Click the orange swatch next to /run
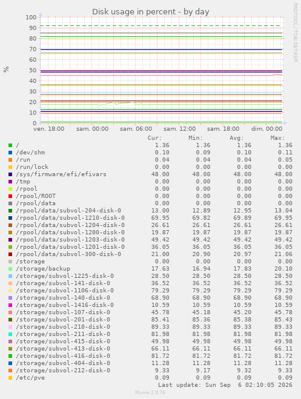The width and height of the screenshot is (301, 399). pos(10,160)
